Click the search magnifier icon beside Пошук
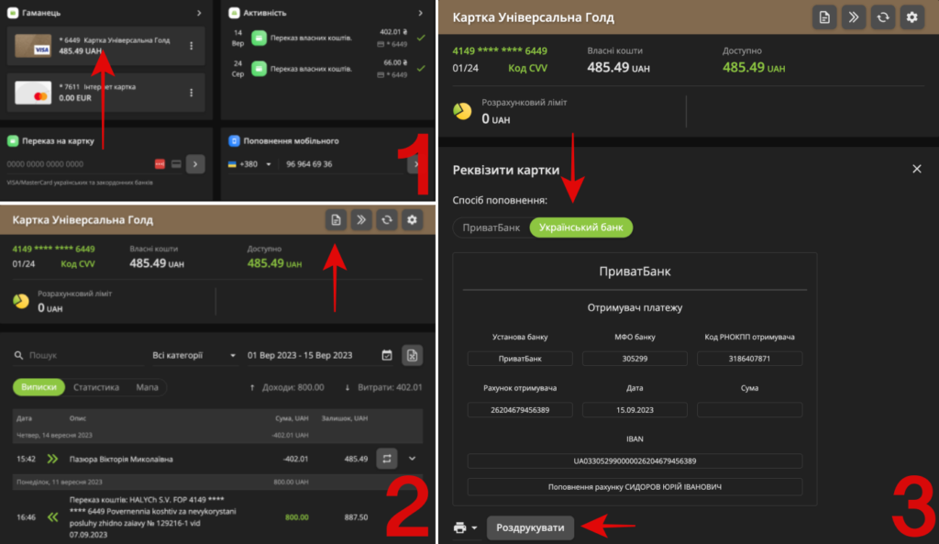Screen dimensions: 939x544 pyautogui.click(x=18, y=355)
